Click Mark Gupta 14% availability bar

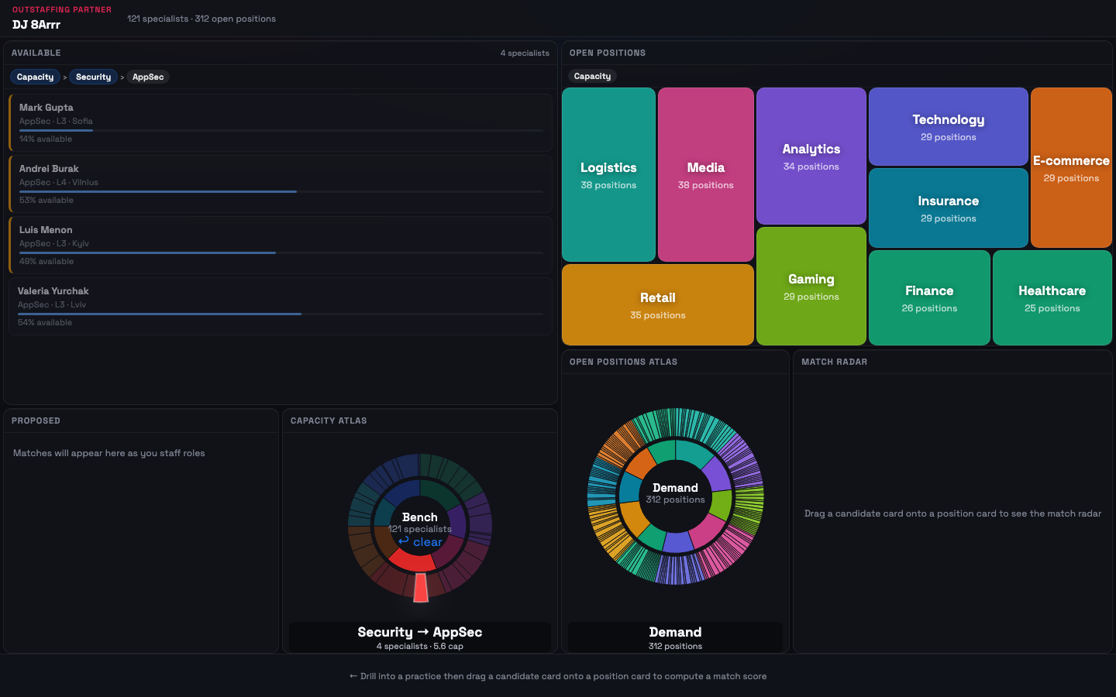[281, 130]
